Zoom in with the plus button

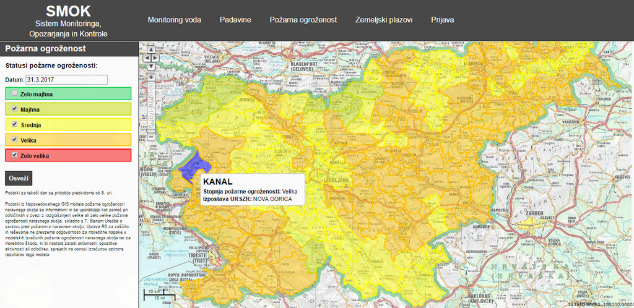click(150, 77)
